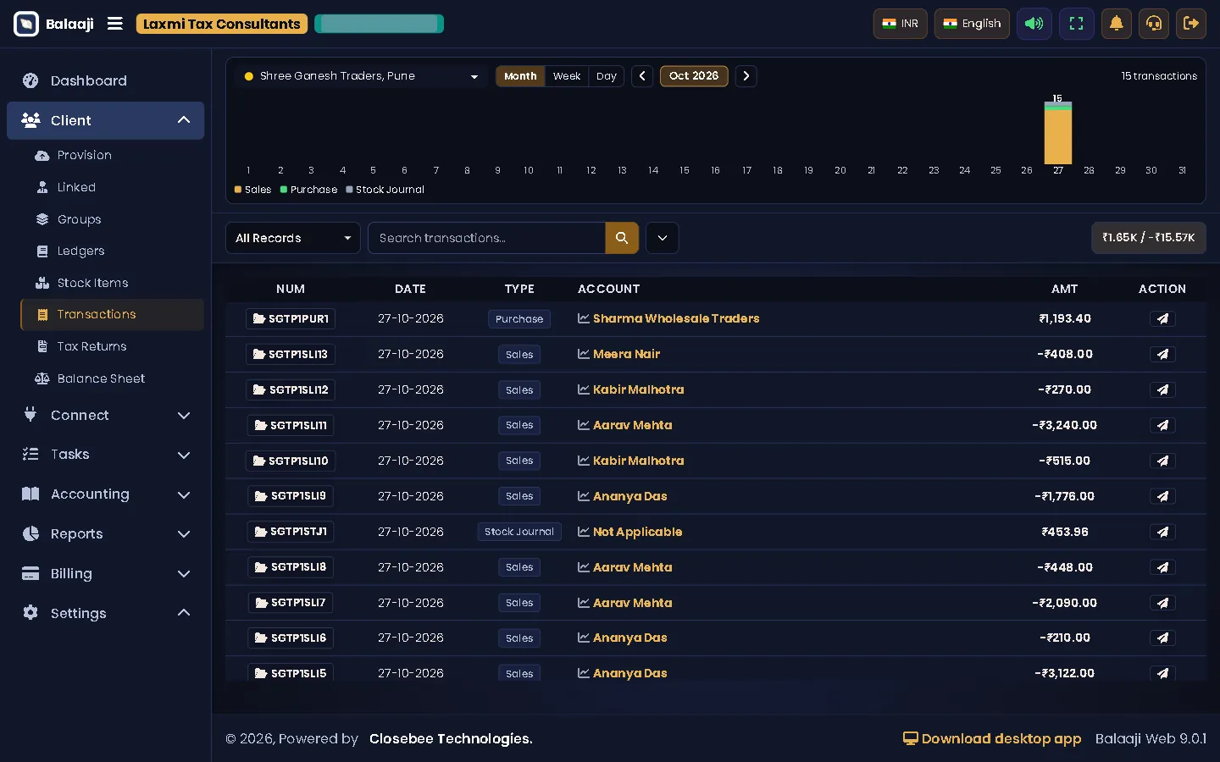Click the day 27 chart bar
Screen dimensions: 1220x762
pos(1058,133)
